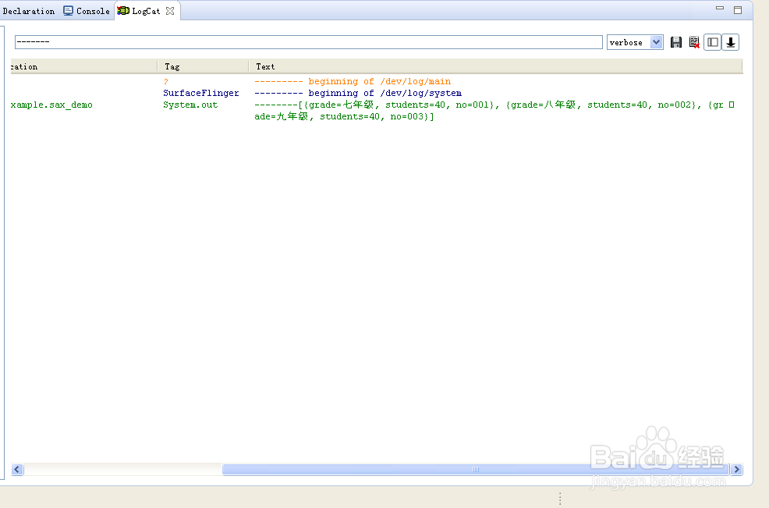Click the Application column header

point(84,66)
